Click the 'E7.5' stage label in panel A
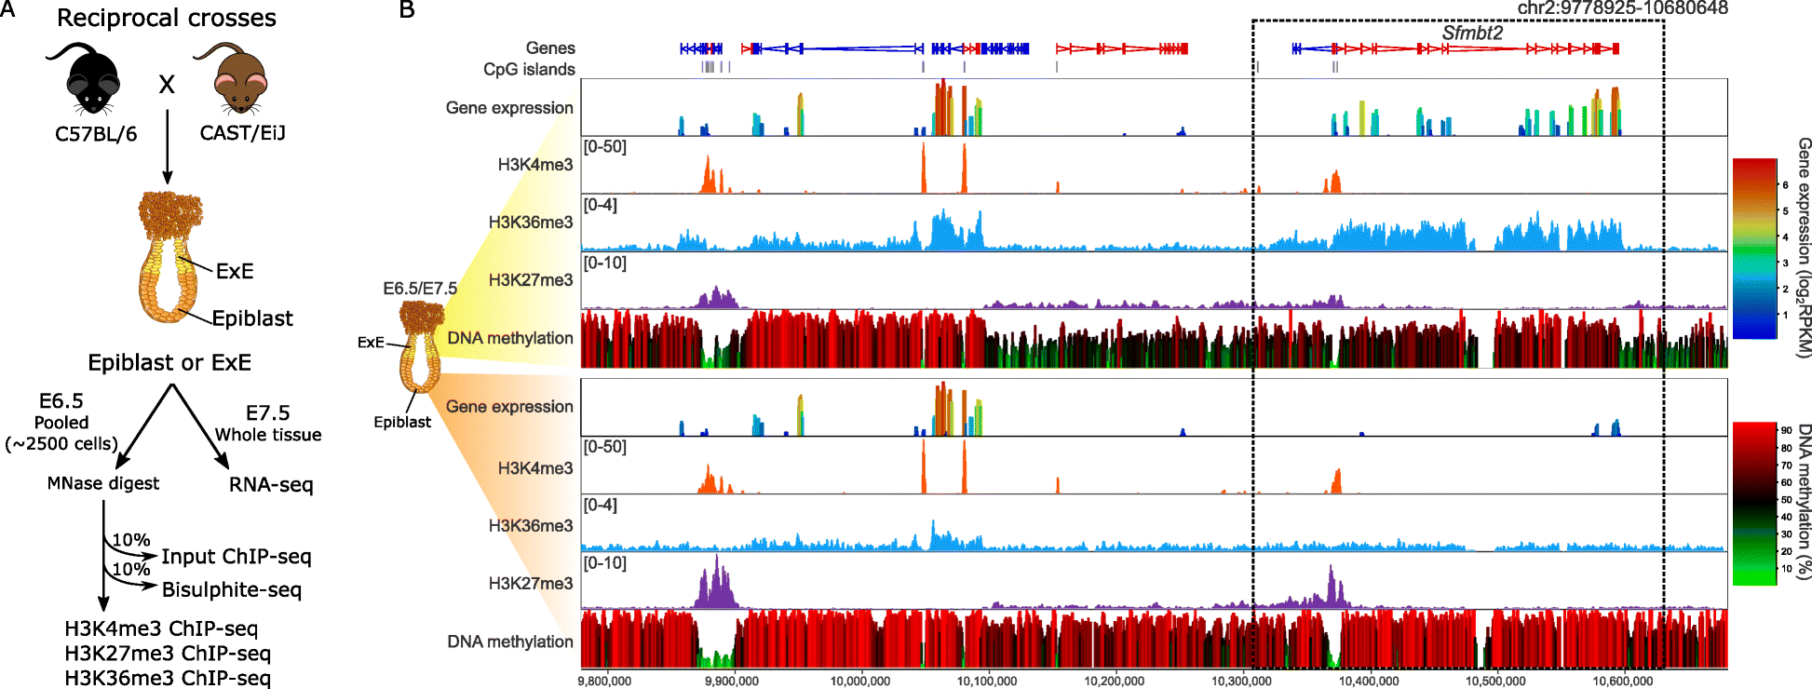Image resolution: width=1812 pixels, height=689 pixels. tap(268, 412)
